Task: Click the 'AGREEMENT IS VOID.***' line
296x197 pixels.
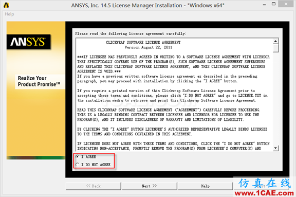Action: 99,71
